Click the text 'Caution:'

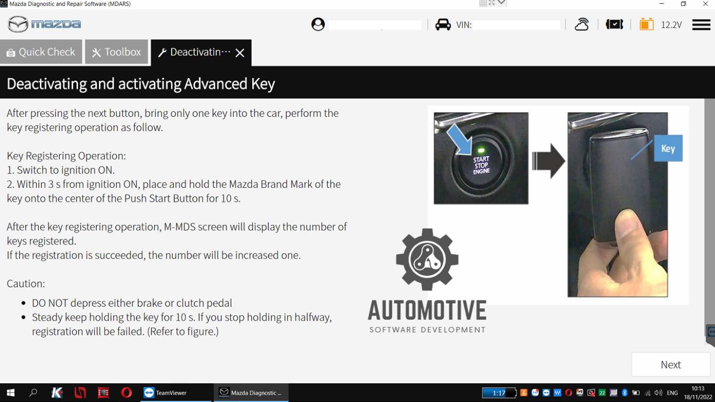(x=26, y=284)
